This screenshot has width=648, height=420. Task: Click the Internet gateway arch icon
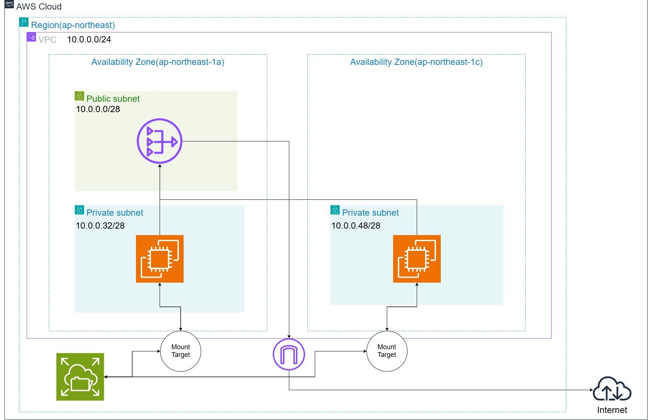[x=289, y=354]
